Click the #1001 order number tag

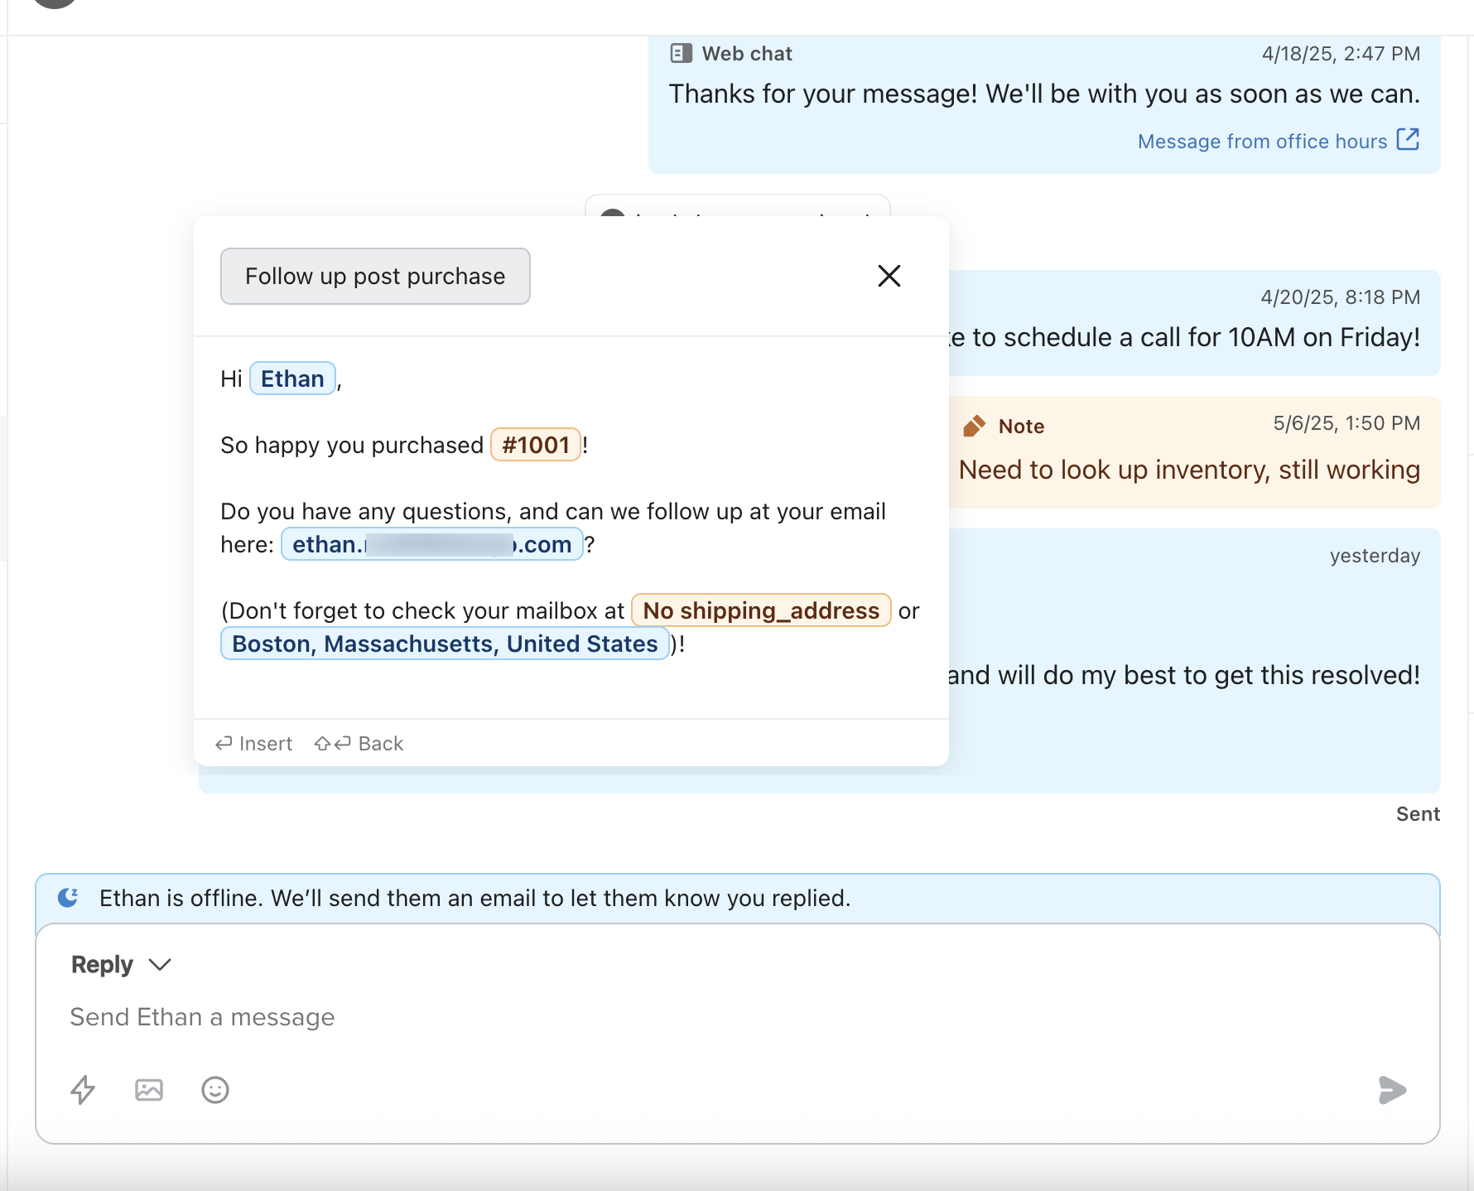click(x=536, y=445)
